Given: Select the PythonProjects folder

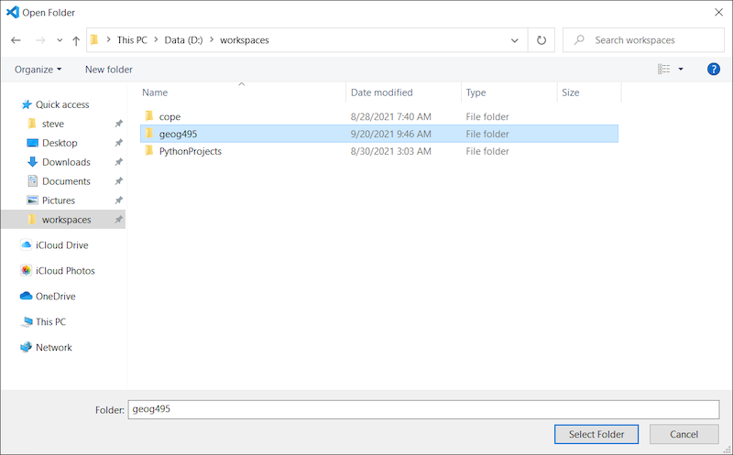Looking at the screenshot, I should click(x=190, y=151).
